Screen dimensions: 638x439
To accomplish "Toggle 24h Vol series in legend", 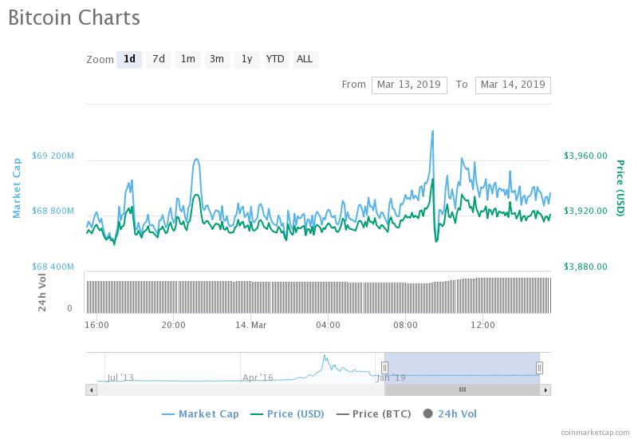I will pyautogui.click(x=450, y=414).
